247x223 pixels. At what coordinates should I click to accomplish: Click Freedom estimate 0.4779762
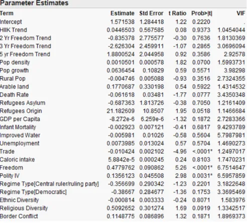coord(120,168)
